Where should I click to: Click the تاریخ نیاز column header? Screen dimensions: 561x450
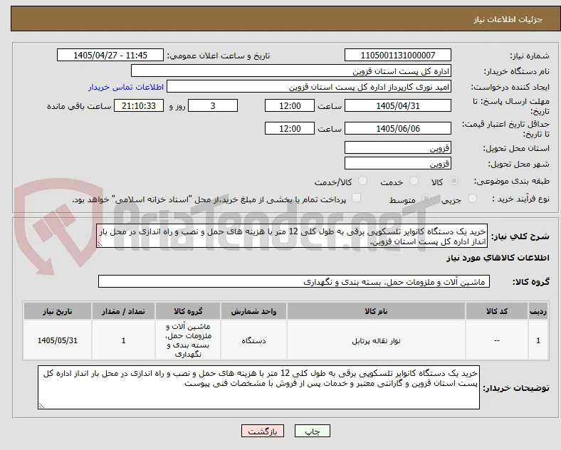pos(58,311)
